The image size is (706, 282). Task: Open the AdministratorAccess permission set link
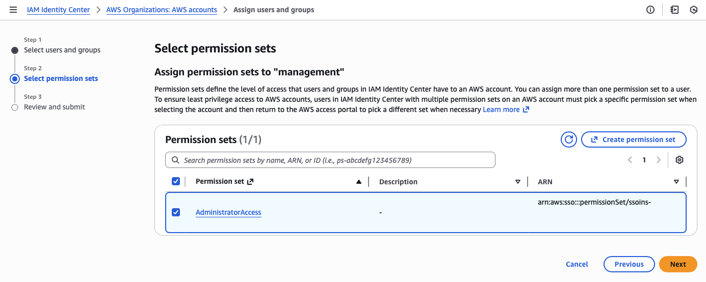228,212
